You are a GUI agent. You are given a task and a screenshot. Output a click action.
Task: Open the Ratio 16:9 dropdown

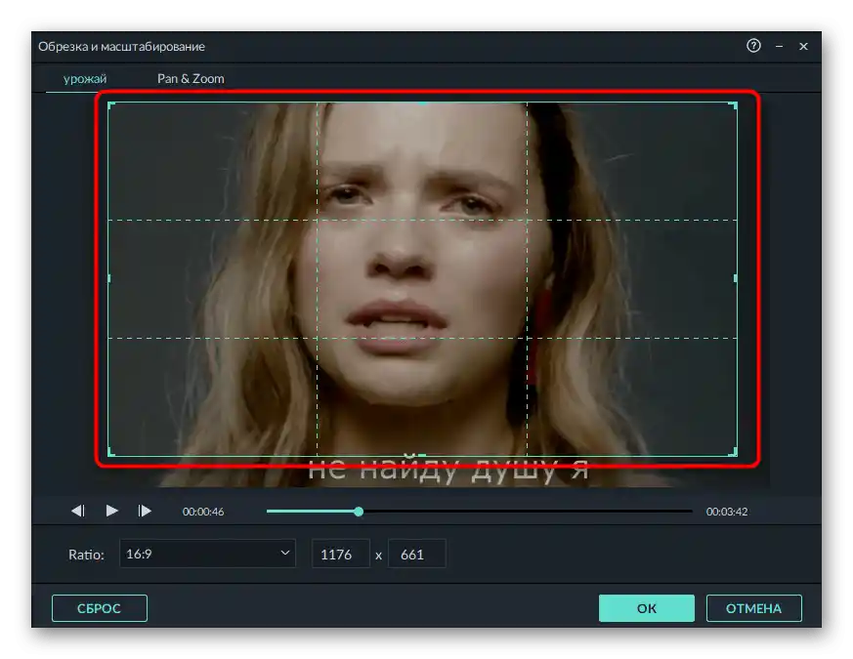coord(207,554)
